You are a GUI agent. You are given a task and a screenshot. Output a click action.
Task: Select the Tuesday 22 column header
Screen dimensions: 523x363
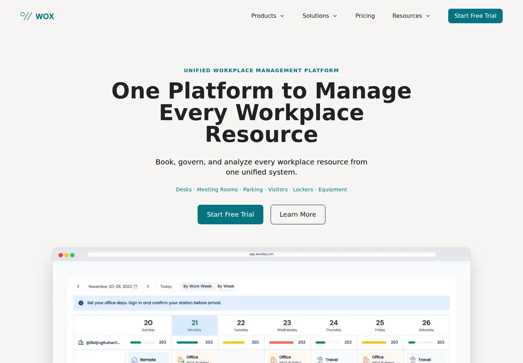click(x=241, y=325)
